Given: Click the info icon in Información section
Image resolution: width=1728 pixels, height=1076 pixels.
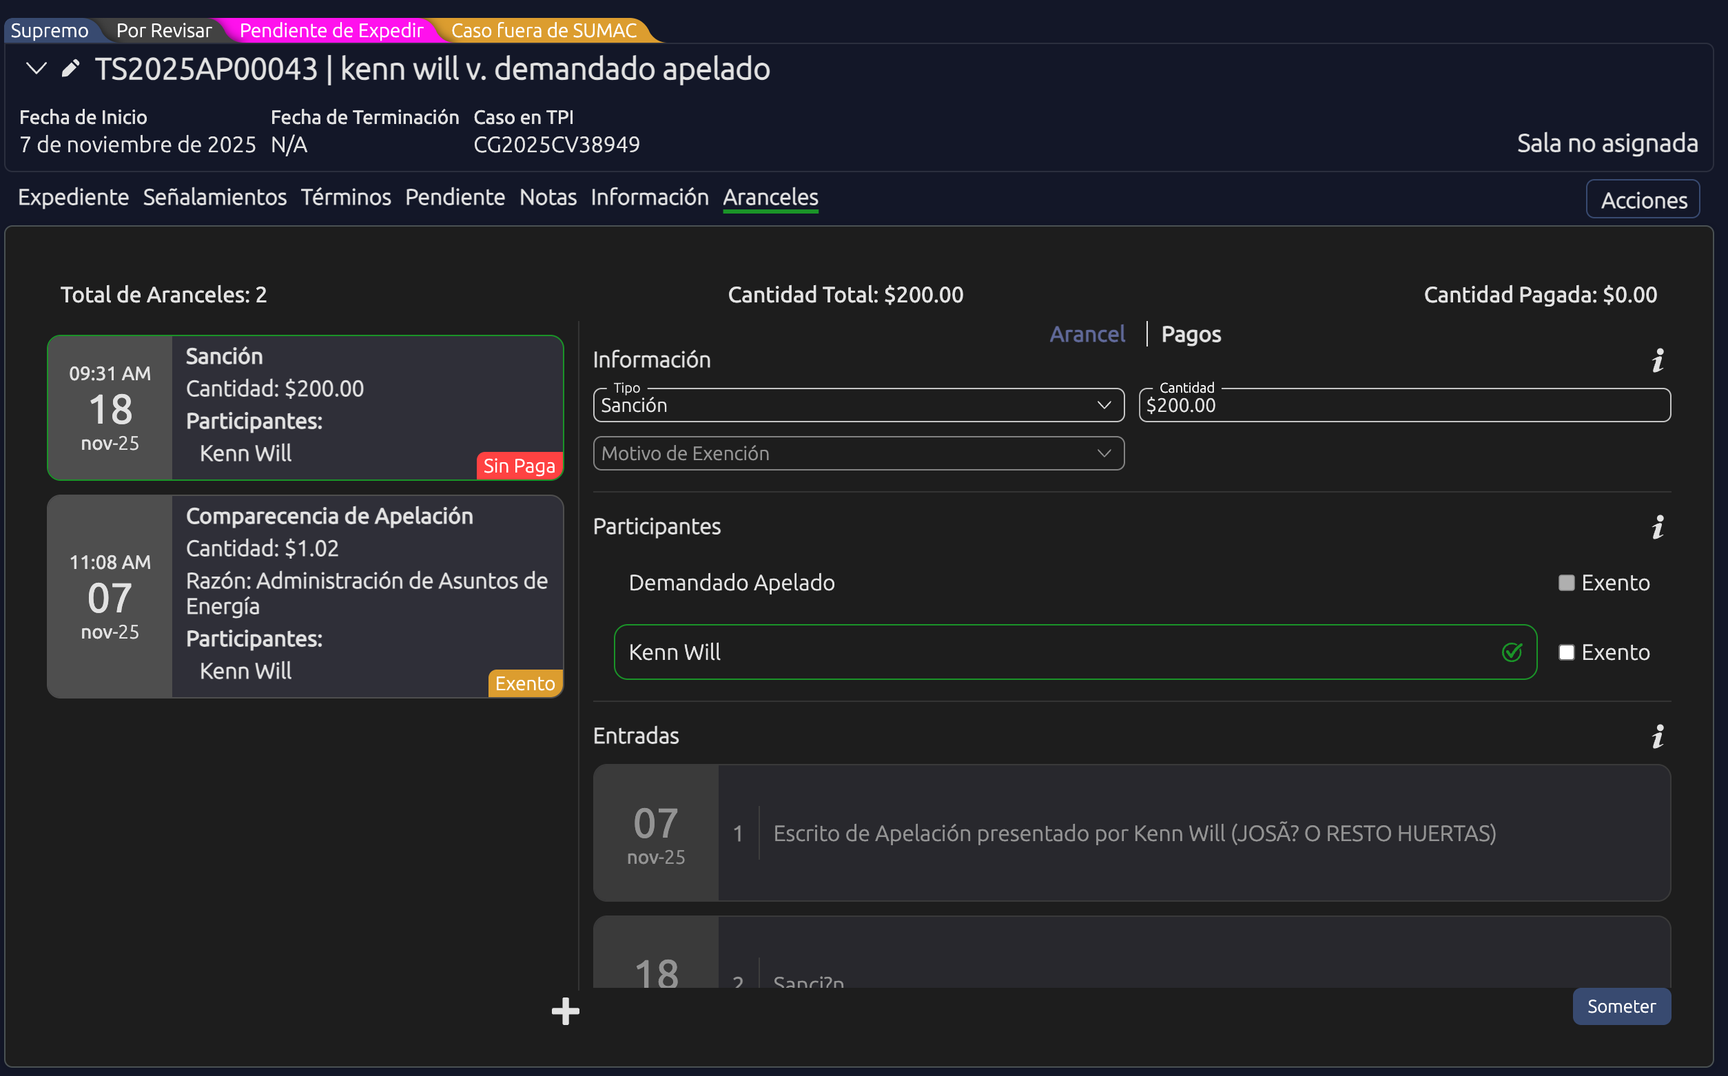Looking at the screenshot, I should pyautogui.click(x=1658, y=361).
